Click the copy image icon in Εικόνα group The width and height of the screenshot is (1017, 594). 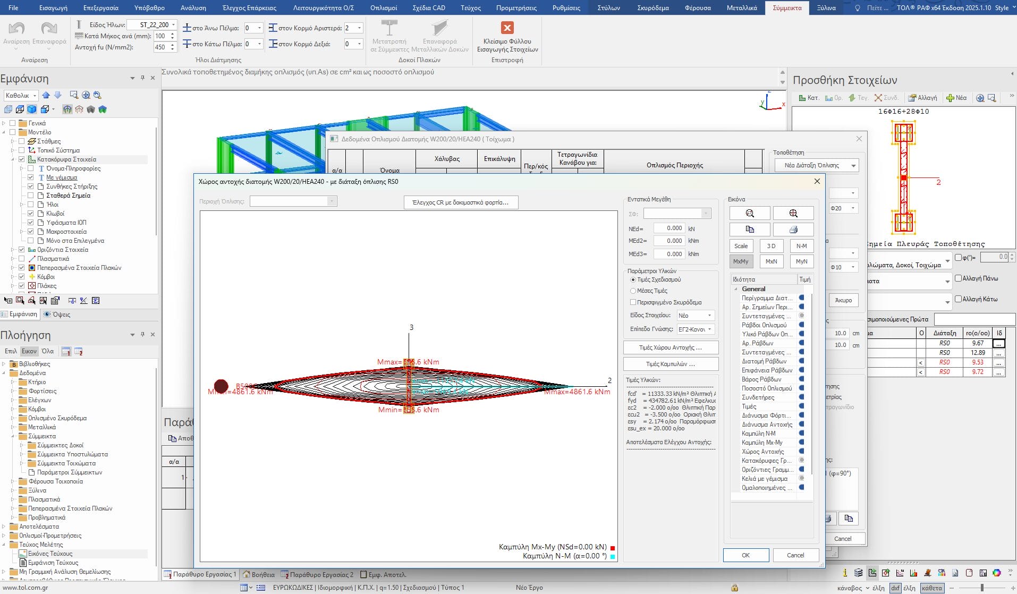click(749, 230)
